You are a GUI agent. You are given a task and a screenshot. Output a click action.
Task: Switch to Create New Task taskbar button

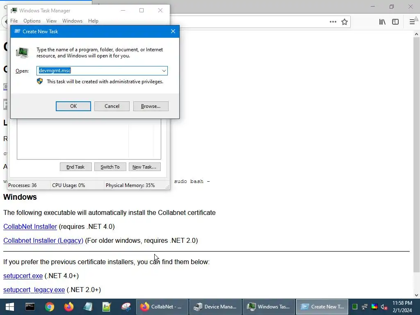coord(322,307)
